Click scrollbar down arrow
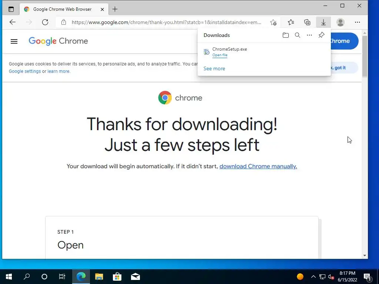 pyautogui.click(x=365, y=256)
